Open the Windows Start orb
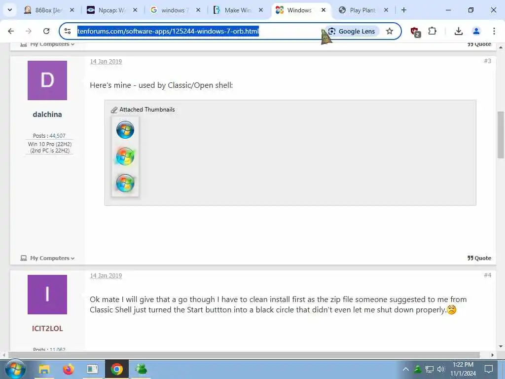 click(x=15, y=369)
